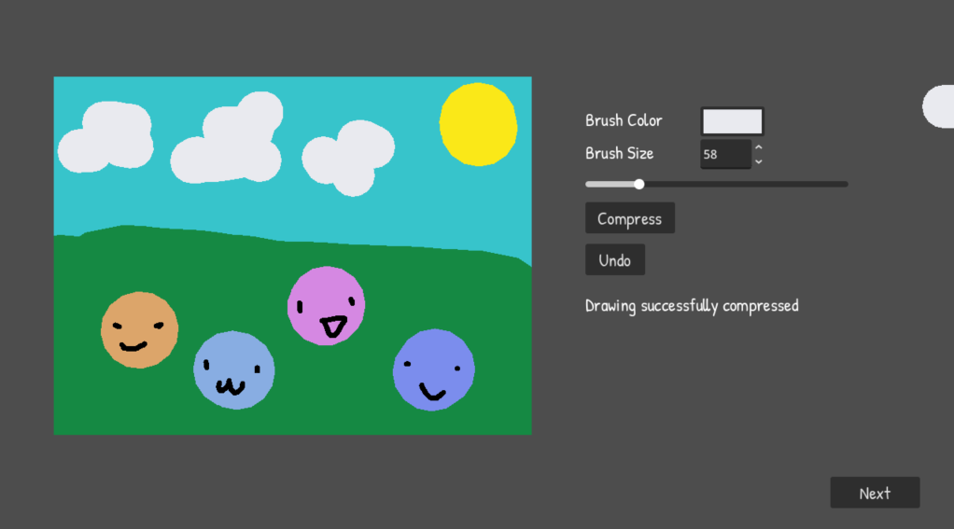
Task: Click the partial white brush preview at the screen edge
Action: tap(939, 106)
